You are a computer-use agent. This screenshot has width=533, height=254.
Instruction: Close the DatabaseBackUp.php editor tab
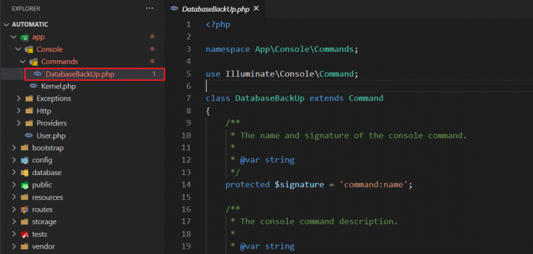[x=256, y=8]
